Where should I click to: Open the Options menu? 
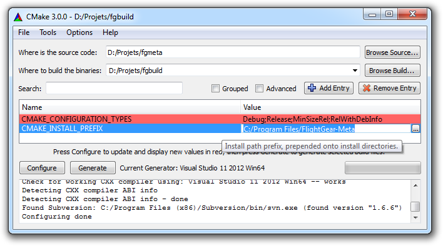tap(79, 32)
